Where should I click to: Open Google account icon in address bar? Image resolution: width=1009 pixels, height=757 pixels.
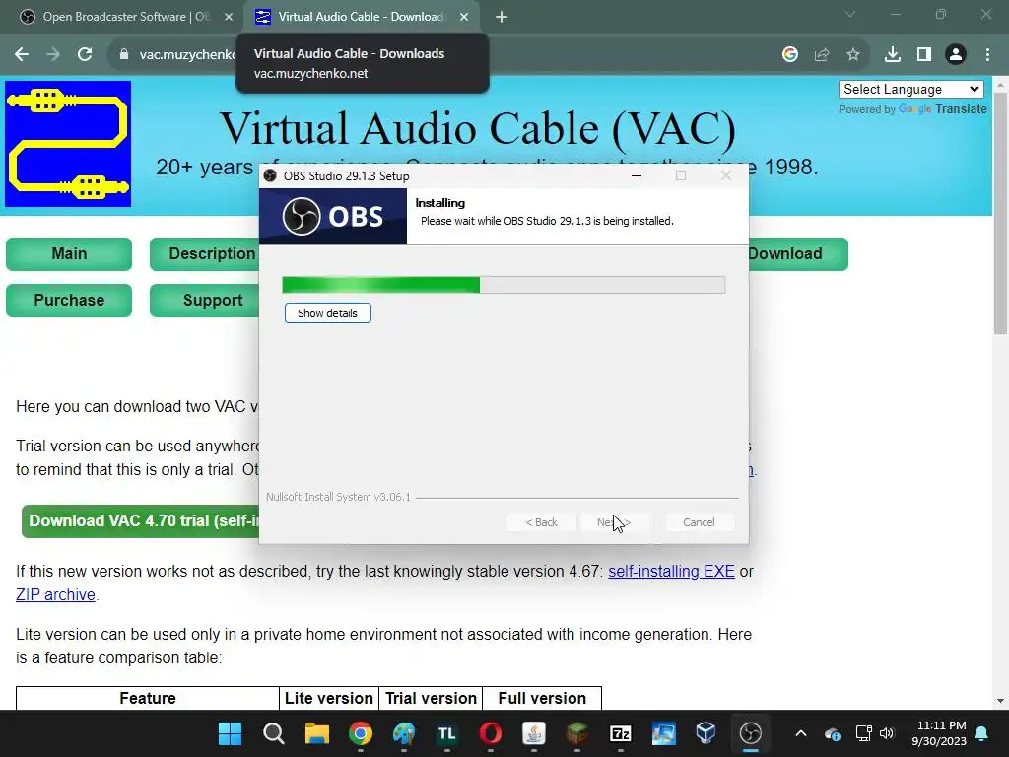[790, 55]
